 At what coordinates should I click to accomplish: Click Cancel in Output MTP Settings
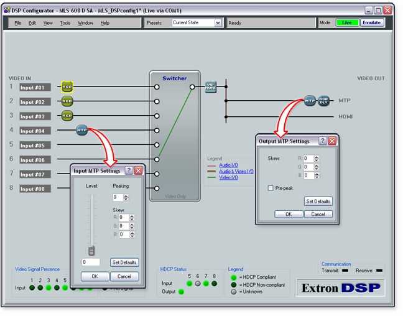pos(318,214)
